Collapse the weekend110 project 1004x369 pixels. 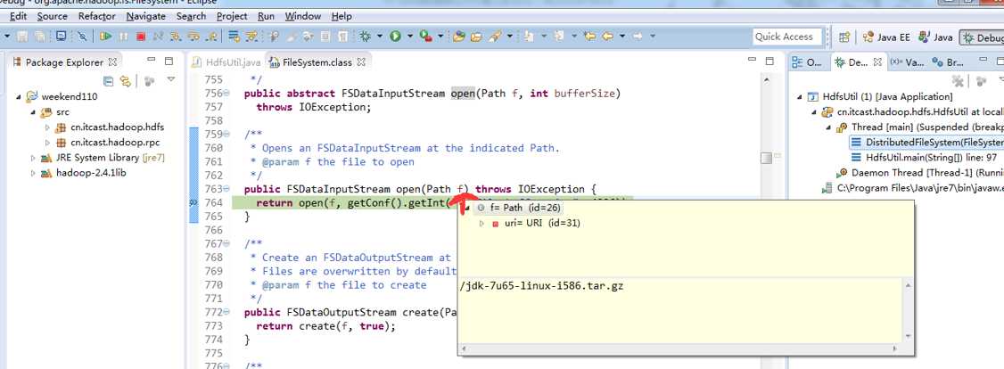click(x=18, y=97)
